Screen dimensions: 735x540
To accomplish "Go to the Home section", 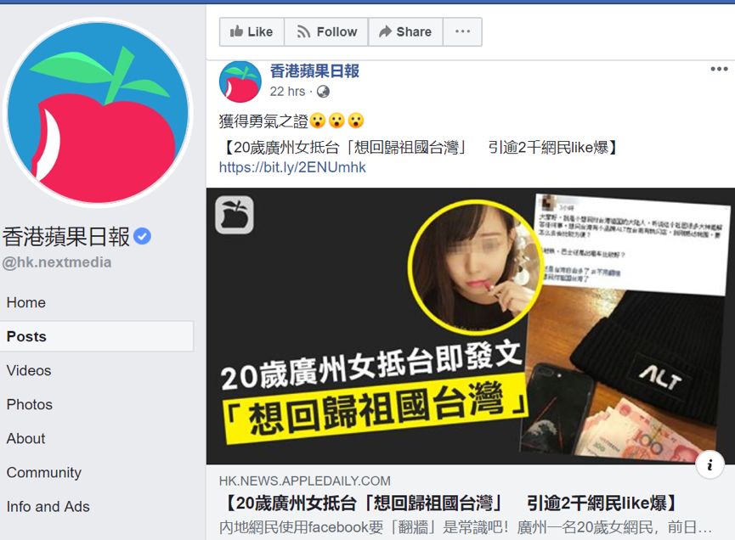I will click(26, 302).
